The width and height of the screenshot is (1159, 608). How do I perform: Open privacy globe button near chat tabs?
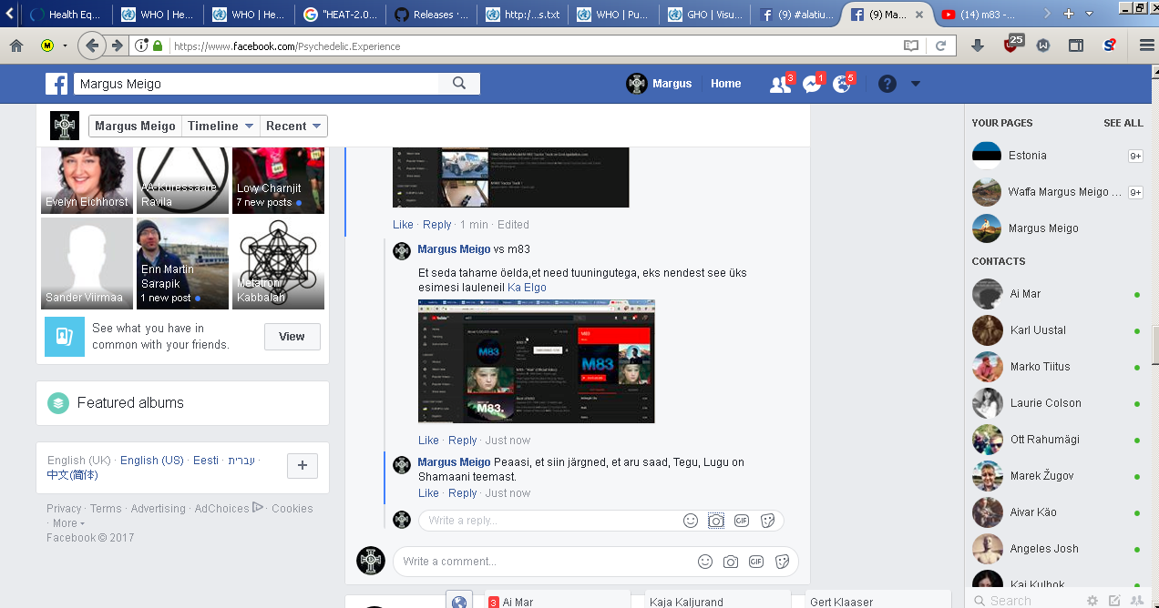pos(459,601)
